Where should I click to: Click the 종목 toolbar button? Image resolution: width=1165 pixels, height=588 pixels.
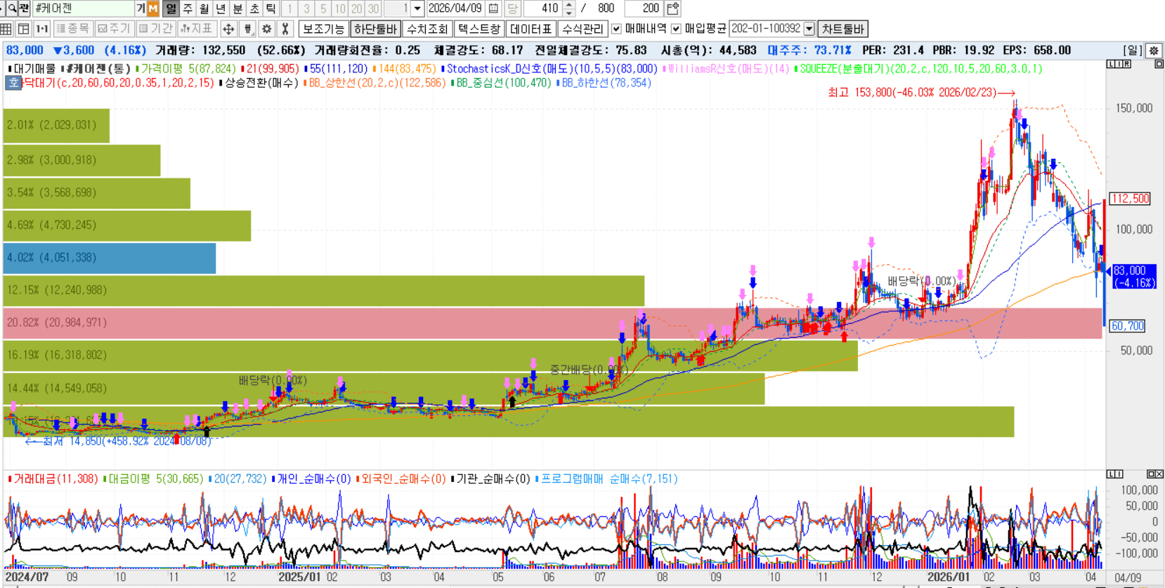click(72, 29)
